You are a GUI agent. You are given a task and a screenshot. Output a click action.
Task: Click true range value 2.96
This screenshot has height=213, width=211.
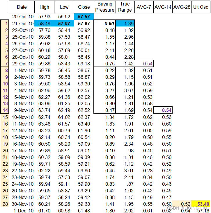129,37
